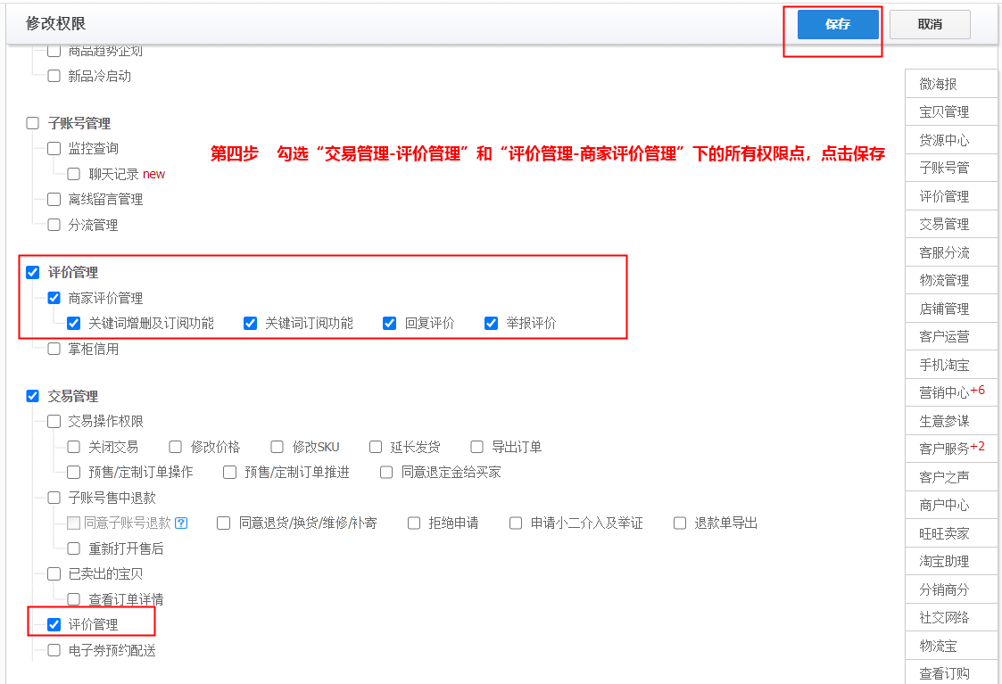Check the 退款单导出 permission
The width and height of the screenshot is (1002, 684).
(x=680, y=523)
